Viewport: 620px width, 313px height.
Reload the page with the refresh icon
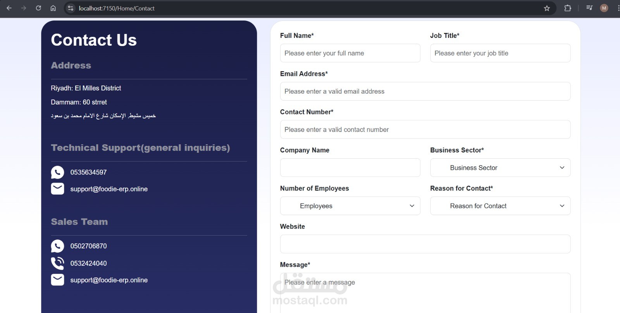[x=38, y=8]
